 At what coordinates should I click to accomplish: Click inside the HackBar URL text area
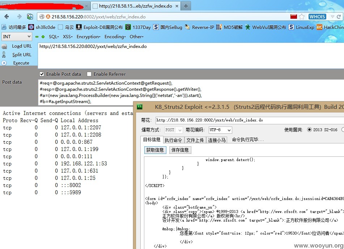[x=191, y=55]
